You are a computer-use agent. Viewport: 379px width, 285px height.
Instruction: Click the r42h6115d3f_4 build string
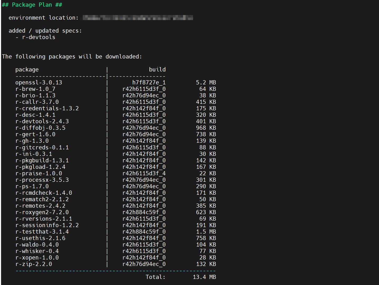(x=144, y=173)
